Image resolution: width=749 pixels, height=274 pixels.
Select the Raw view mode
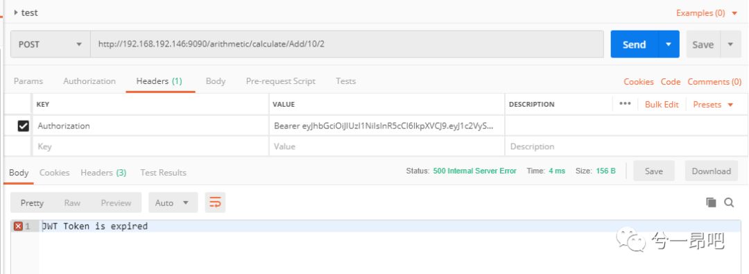coord(72,203)
